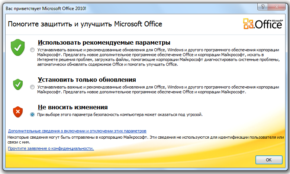290x174 pixels.
Task: Click title "Помогите защитить и улучшить Microsoft Office"
Action: coord(85,24)
